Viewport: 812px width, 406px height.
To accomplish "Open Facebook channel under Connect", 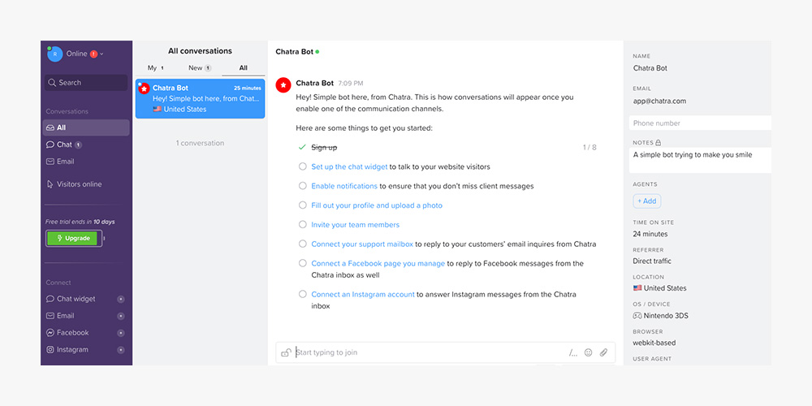I will [67, 332].
